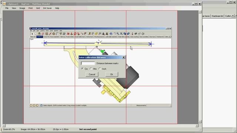This screenshot has width=237, height=133.
Task: Click the Zoom:60.2% status bar text
Action: coord(9,129)
